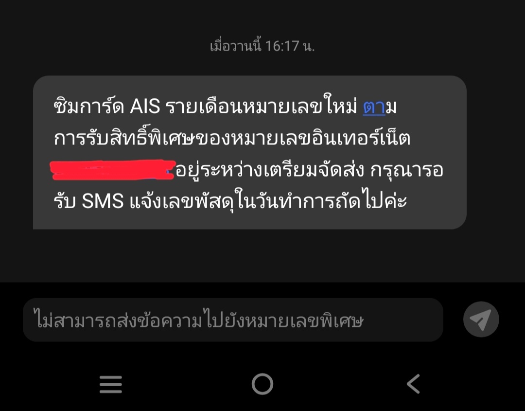Go home using the circle navigation icon
The image size is (525, 411).
pos(262,384)
